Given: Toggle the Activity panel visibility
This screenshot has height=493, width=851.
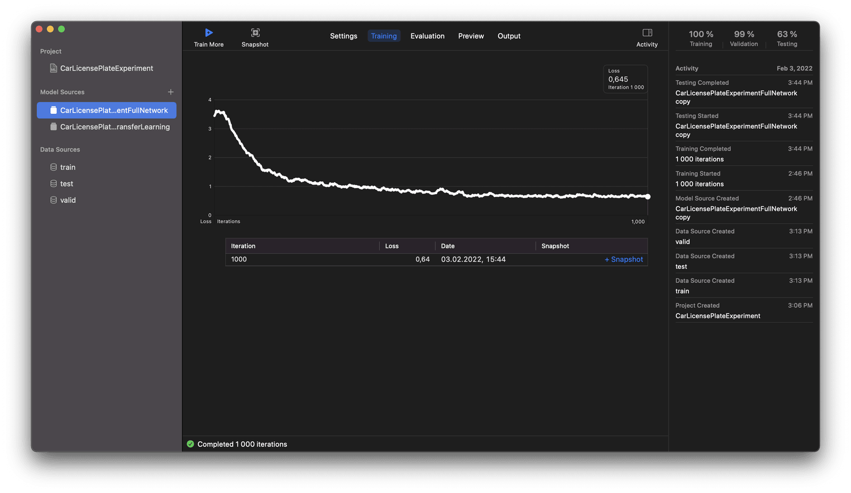Looking at the screenshot, I should pyautogui.click(x=647, y=36).
